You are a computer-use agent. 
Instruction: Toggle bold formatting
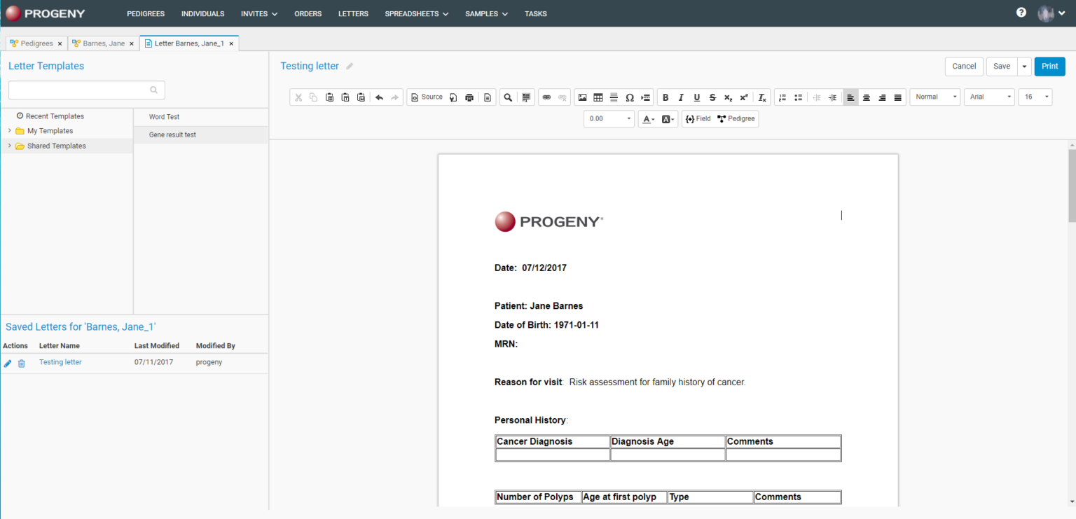[665, 97]
